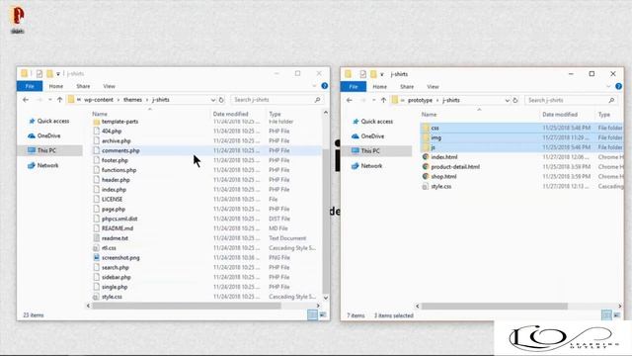Open recent locations dropdown in right window
The width and height of the screenshot is (632, 356).
373,100
